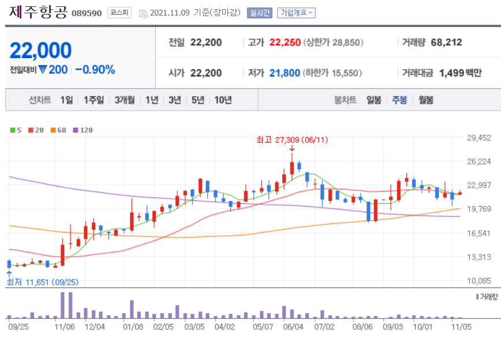Viewport: 501px width, 339px height.
Task: Click the calendar clock icon by the date
Action: click(143, 14)
